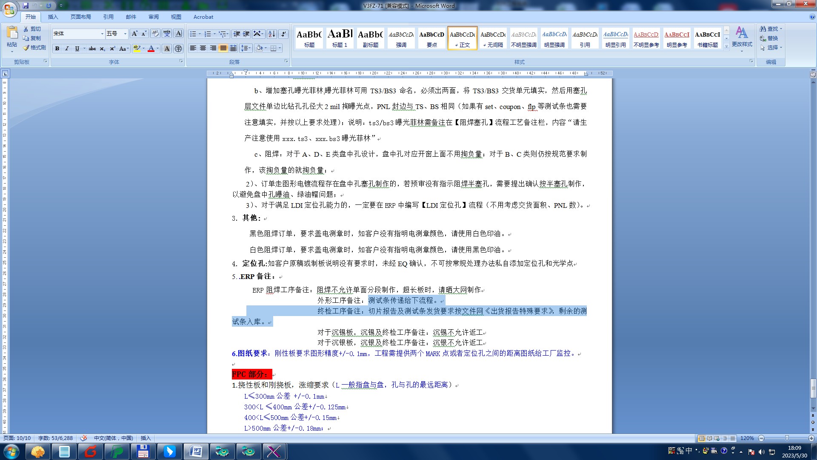Click the zoom slider in status bar

786,438
